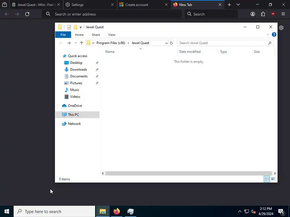Click the uBlock Origin shield icon
Screen dimensions: 290x217
[x=273, y=14]
